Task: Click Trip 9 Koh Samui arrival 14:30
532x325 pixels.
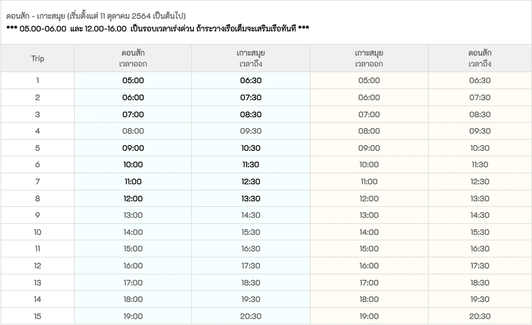Action: (251, 215)
